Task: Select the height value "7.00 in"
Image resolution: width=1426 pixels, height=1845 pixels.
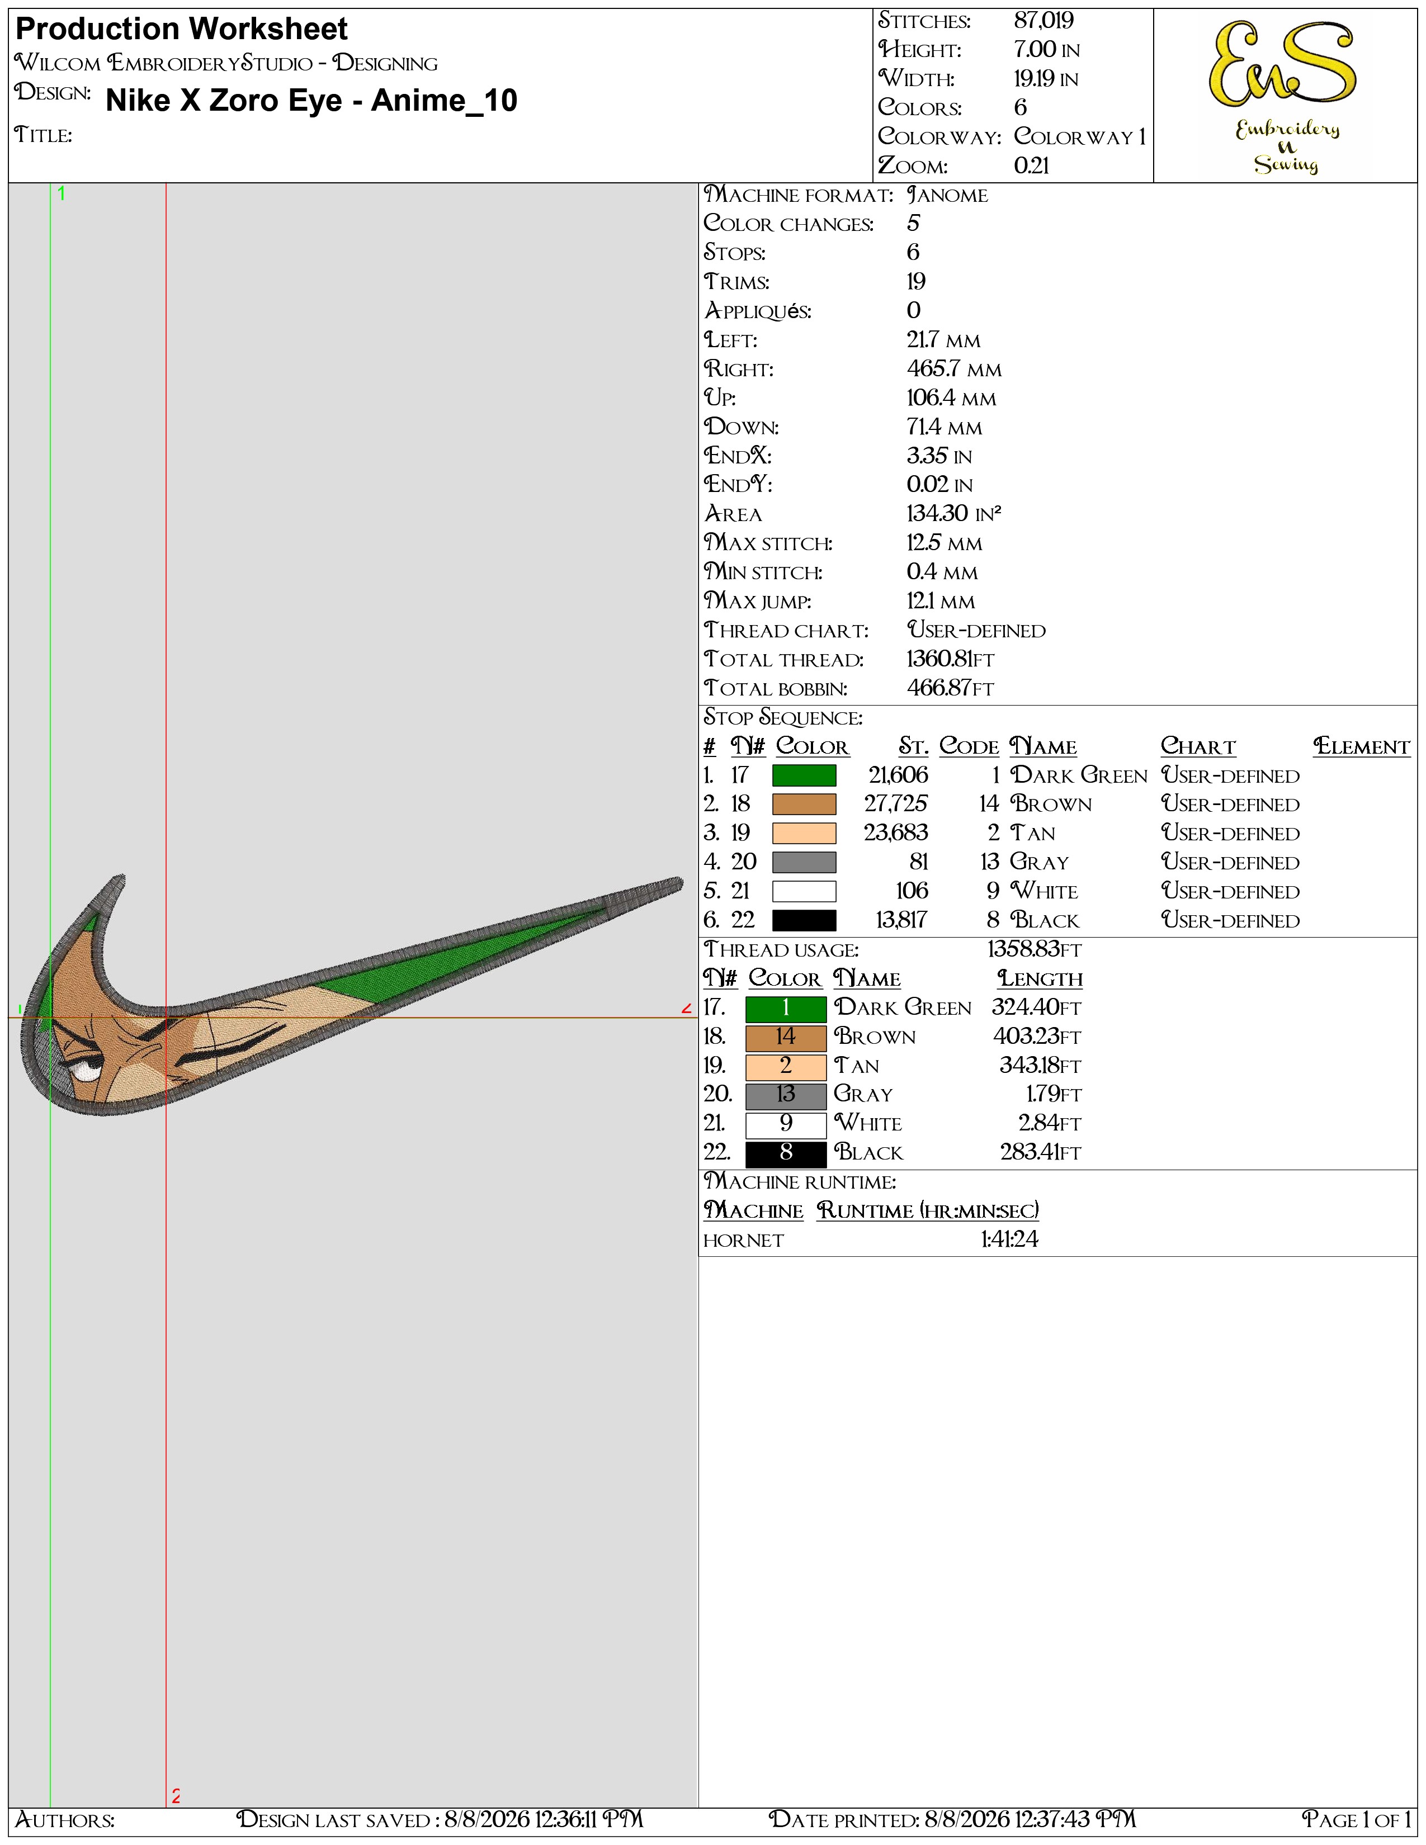Action: pos(1047,50)
